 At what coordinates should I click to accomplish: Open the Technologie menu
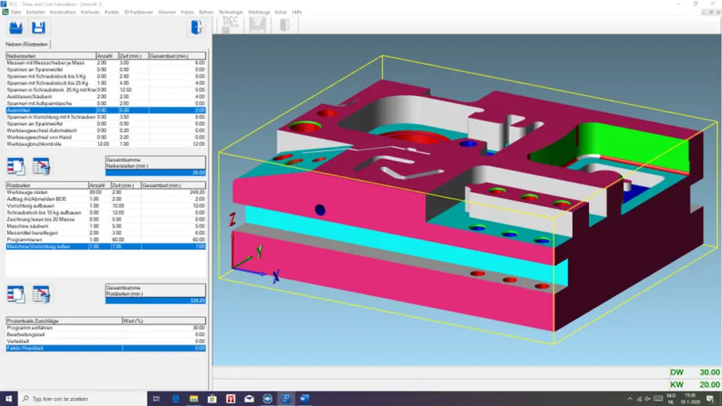tap(230, 12)
